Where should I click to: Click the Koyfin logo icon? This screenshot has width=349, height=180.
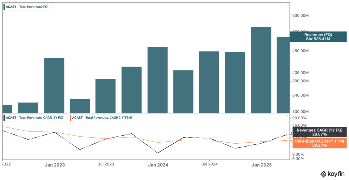point(323,174)
